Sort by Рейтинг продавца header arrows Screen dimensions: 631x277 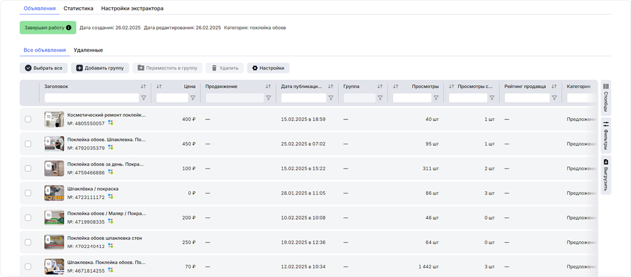pos(554,86)
